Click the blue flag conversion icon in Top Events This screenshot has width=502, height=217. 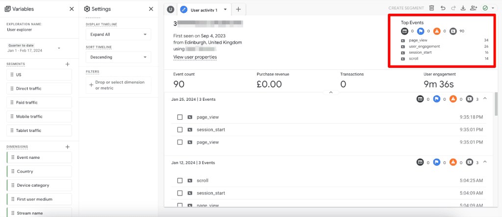[x=421, y=31]
